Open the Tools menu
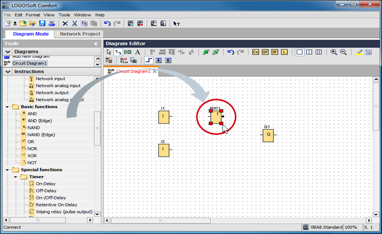Screen dimensions: 382x234 [64, 15]
